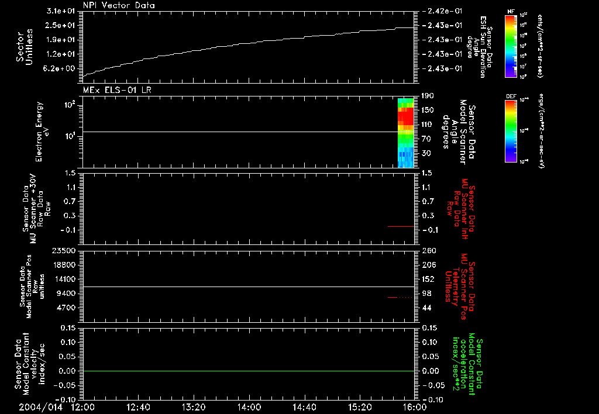Click the "13:20" time axis label
599x414 pixels.
pos(194,407)
